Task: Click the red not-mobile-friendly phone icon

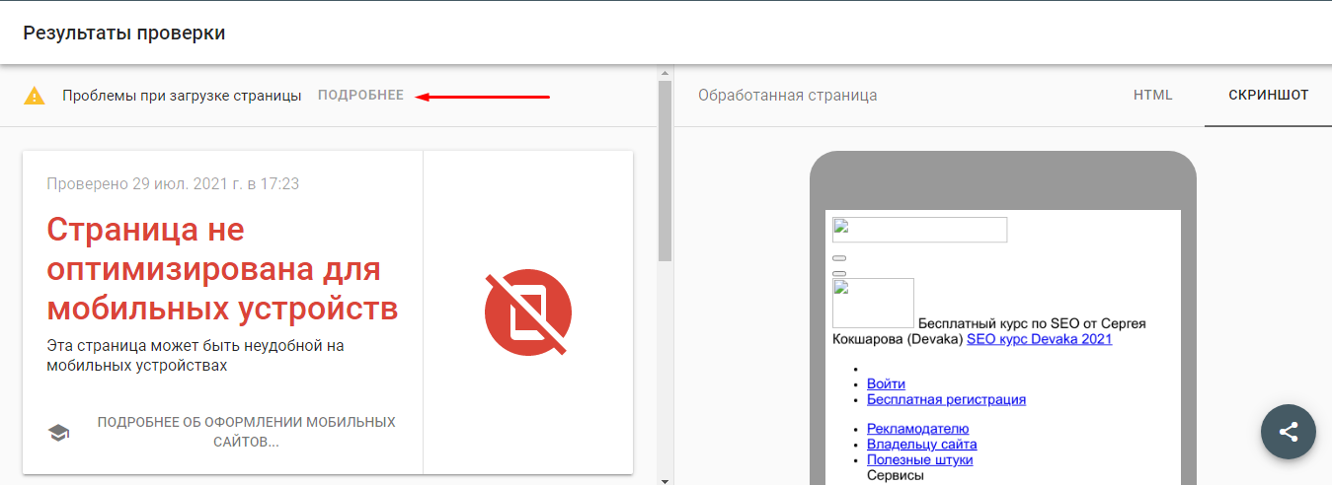Action: (x=527, y=312)
